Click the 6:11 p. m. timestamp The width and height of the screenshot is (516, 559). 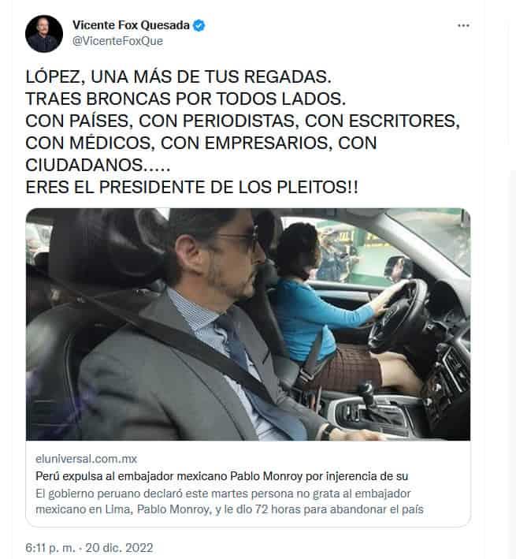50,548
